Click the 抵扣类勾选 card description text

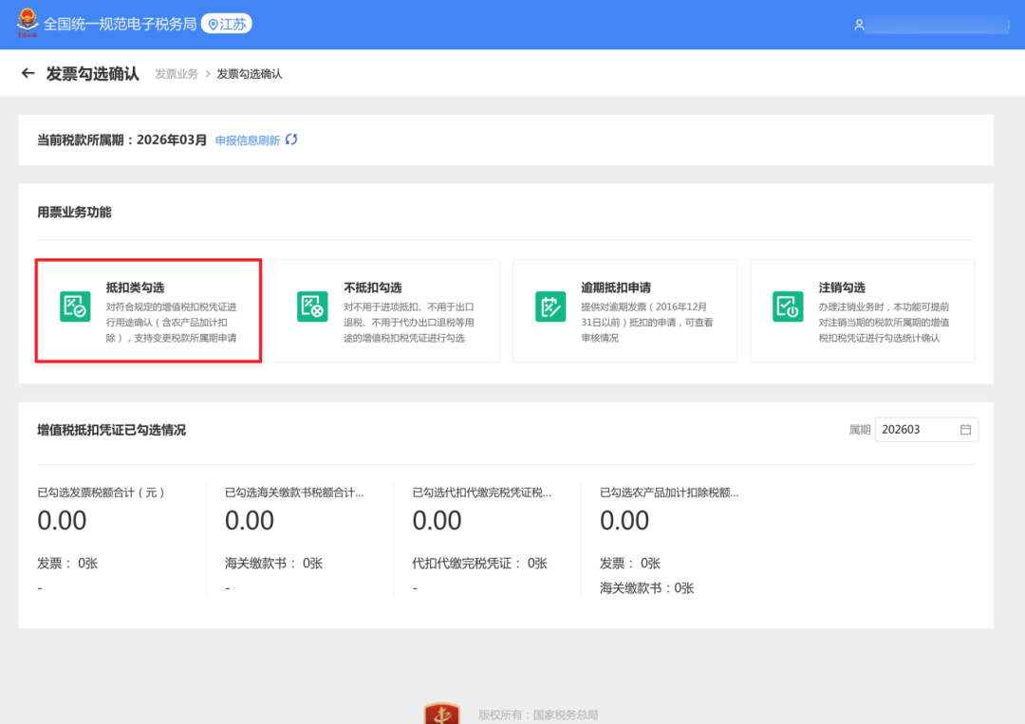pos(171,323)
